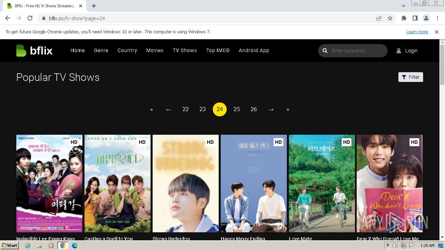445x250 pixels.
Task: Select current page 24
Action: point(220,109)
